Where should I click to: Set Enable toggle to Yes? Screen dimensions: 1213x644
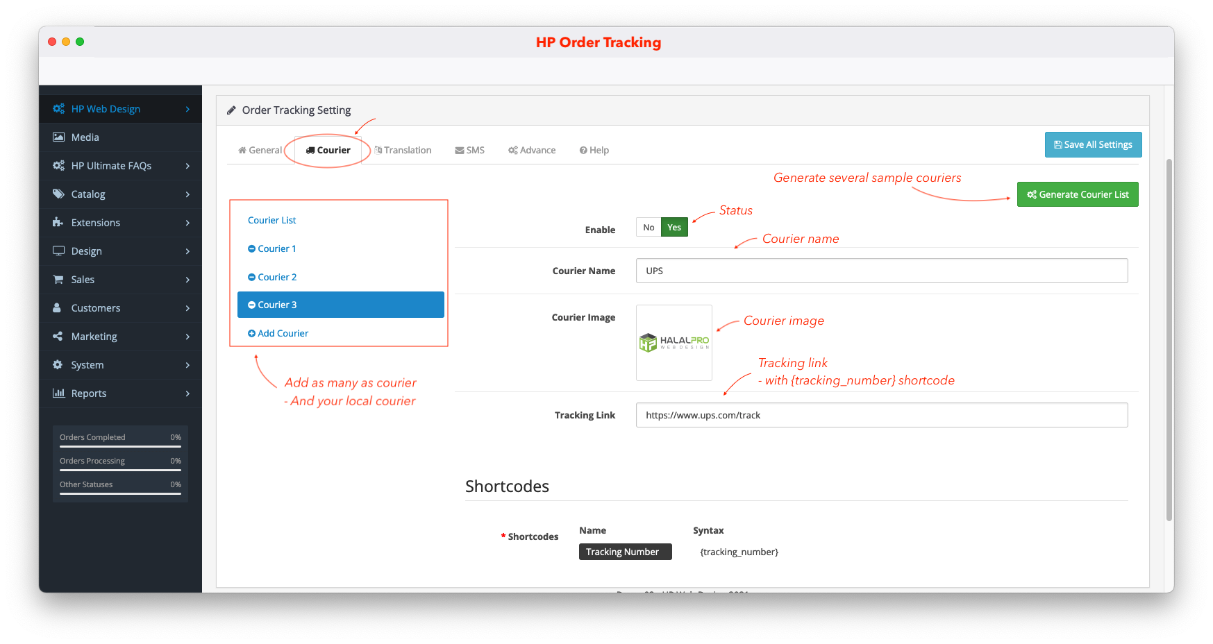[674, 228]
